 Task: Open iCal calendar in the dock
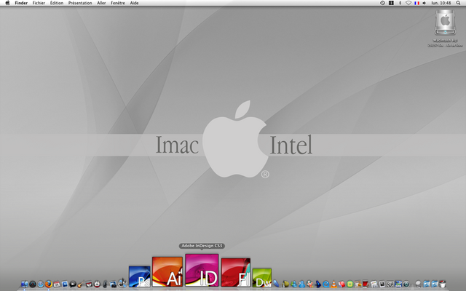tap(57, 284)
